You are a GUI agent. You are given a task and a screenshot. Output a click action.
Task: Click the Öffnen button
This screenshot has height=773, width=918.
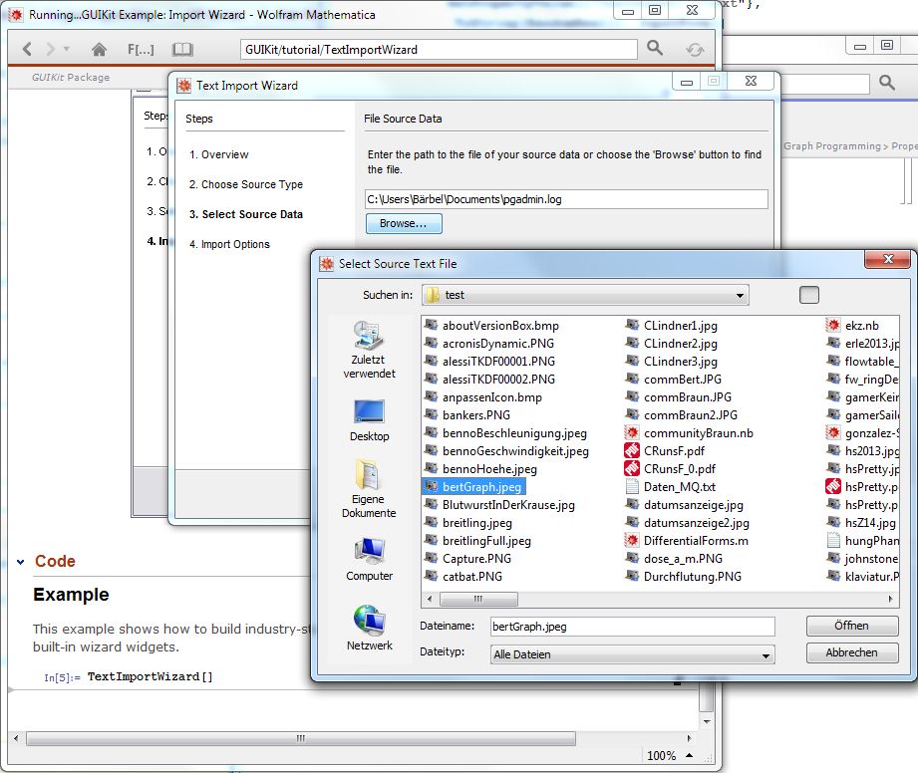click(x=852, y=626)
